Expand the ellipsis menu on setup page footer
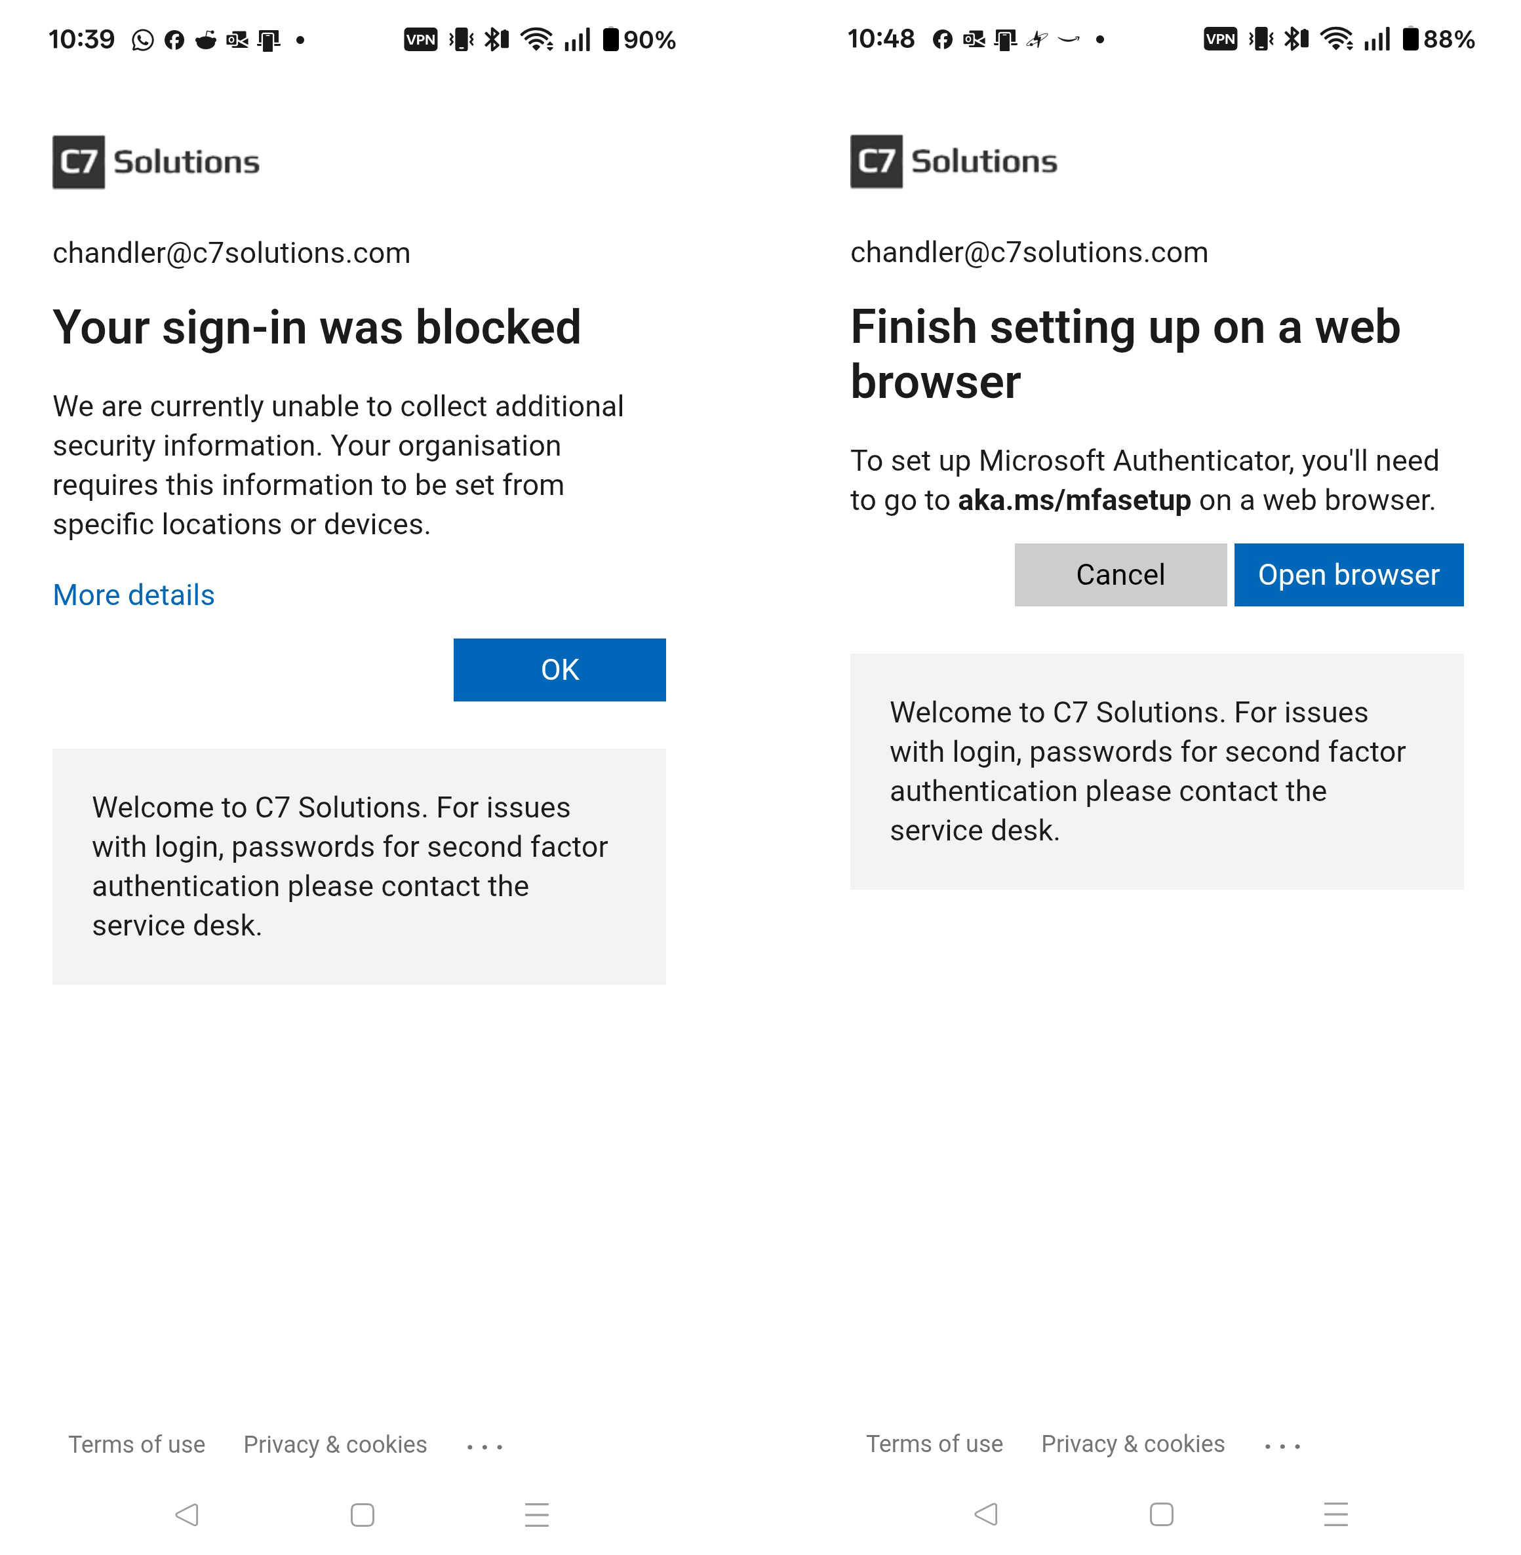The height and width of the screenshot is (1555, 1521). coord(1282,1446)
